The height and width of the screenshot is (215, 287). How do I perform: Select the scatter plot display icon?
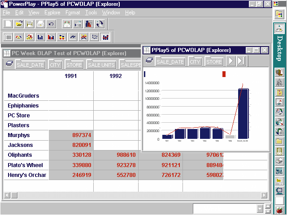pos(95,37)
